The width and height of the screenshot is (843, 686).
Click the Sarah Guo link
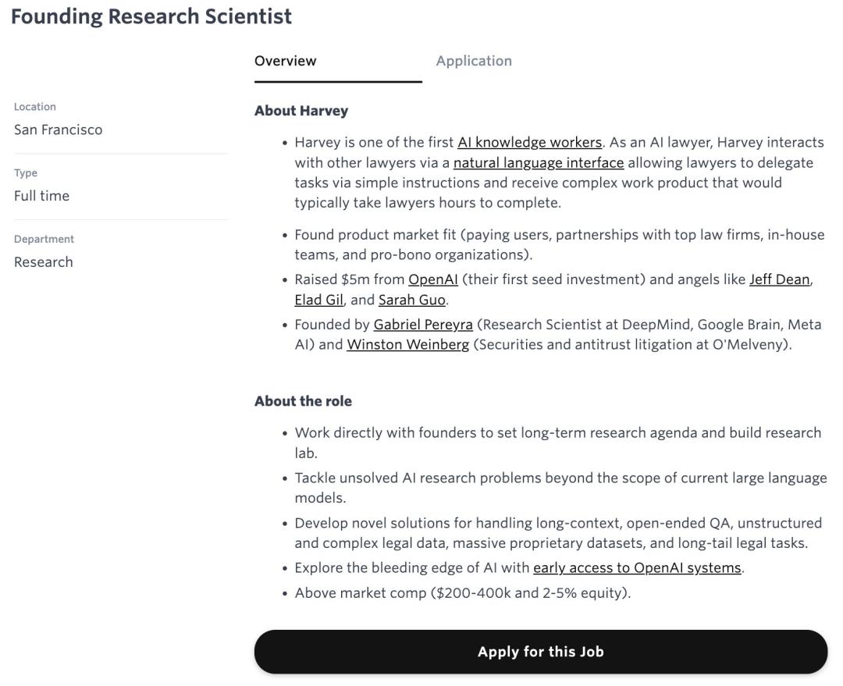(412, 300)
